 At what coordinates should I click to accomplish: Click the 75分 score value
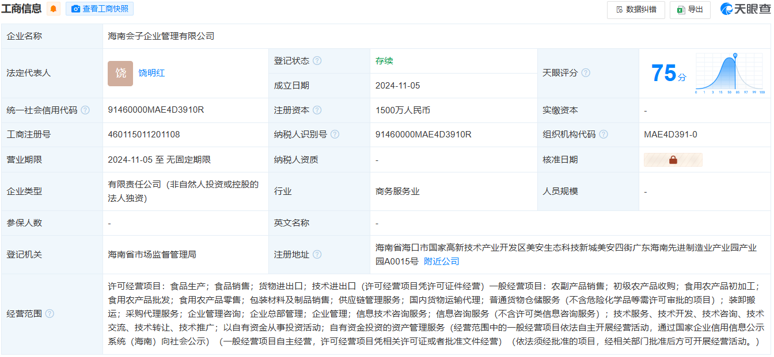(x=668, y=74)
